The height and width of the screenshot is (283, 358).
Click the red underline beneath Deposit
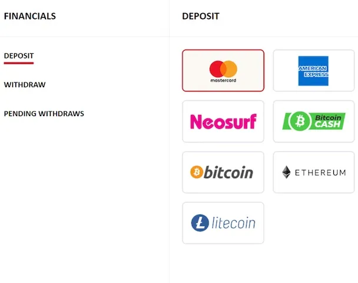(19, 62)
